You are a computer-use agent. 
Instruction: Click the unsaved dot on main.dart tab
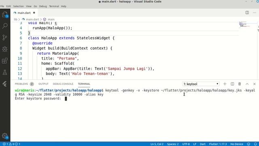(x=34, y=13)
